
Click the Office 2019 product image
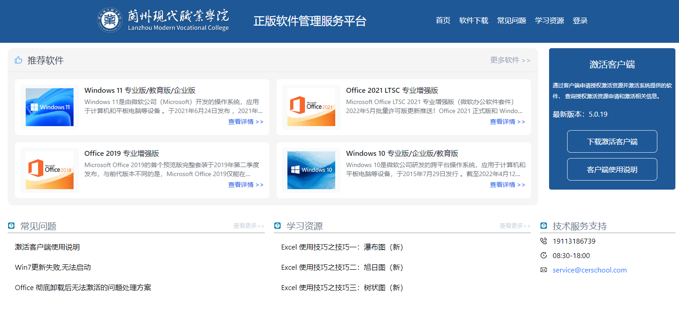coord(50,170)
